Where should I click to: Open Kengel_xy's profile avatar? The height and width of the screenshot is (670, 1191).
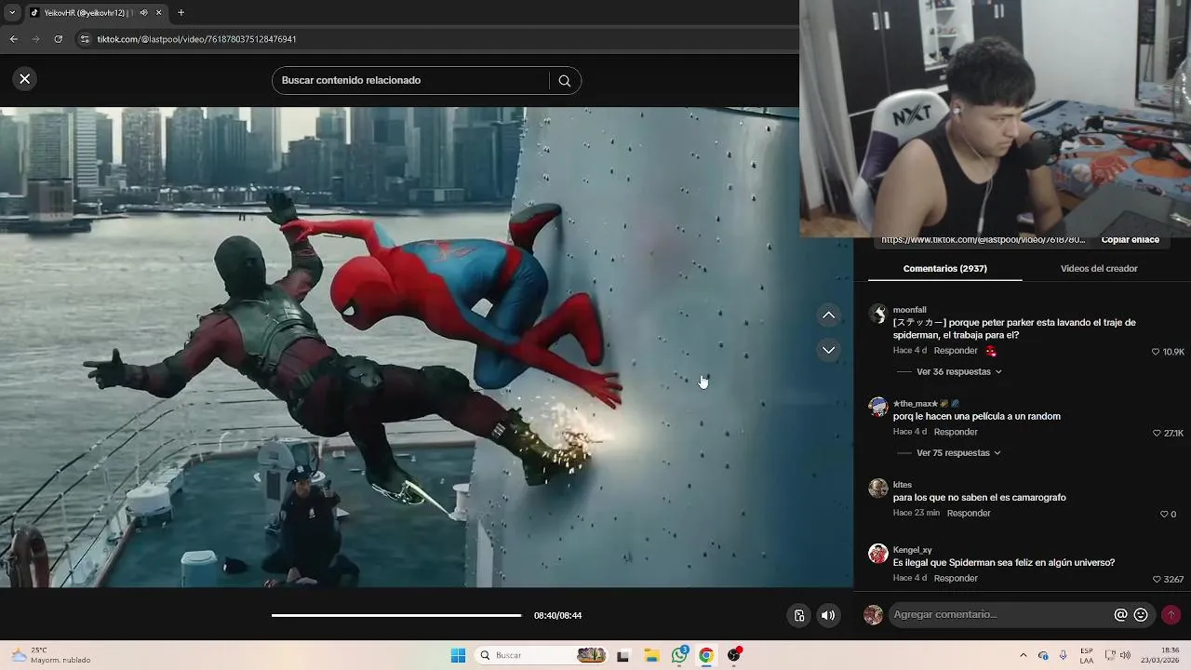(x=877, y=554)
